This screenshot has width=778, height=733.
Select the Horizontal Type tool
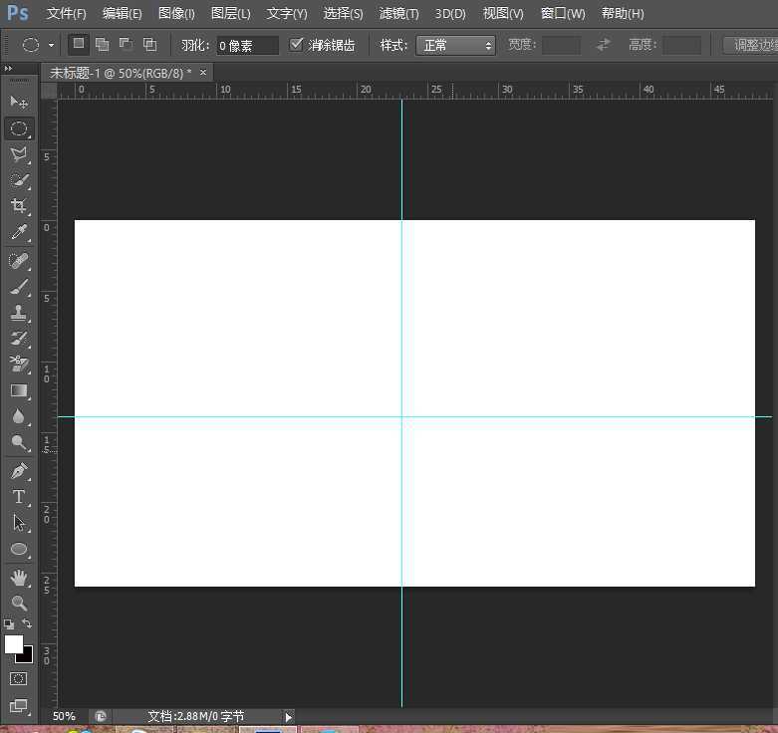[19, 496]
